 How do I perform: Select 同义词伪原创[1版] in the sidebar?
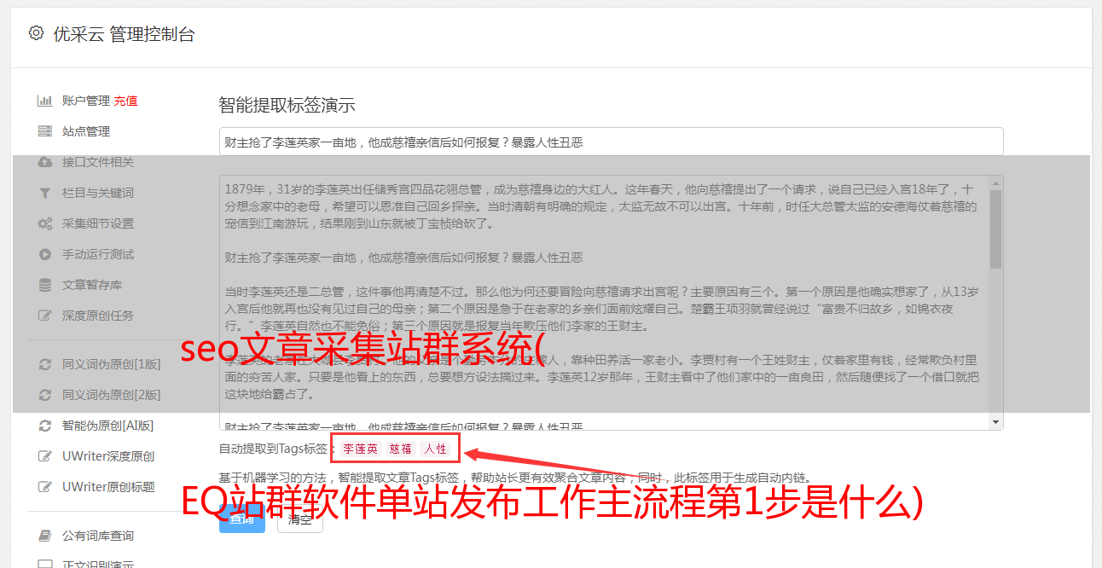111,364
